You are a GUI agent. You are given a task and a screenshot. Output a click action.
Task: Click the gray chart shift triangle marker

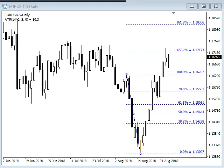[173, 13]
